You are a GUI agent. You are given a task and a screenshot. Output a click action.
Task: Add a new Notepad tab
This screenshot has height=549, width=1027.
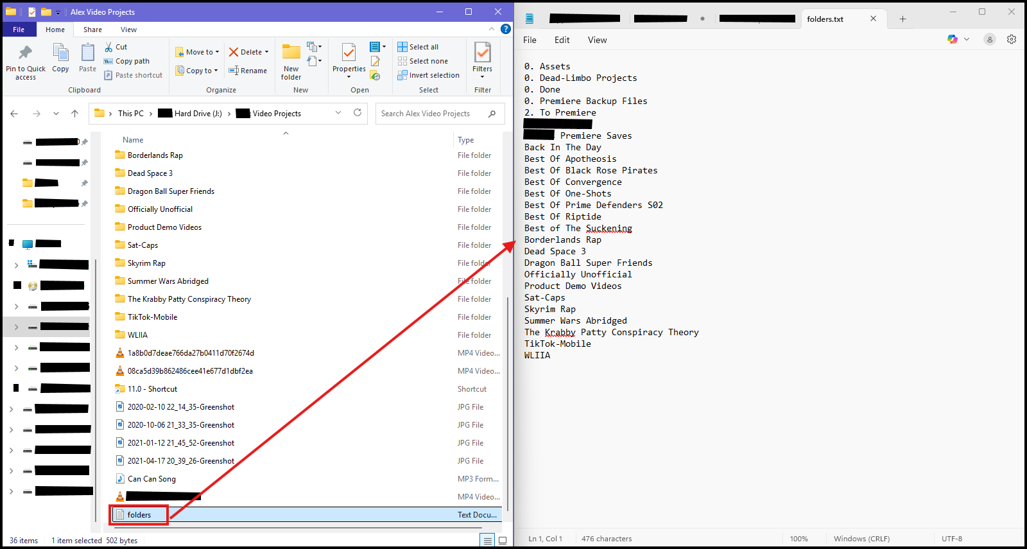(x=902, y=19)
